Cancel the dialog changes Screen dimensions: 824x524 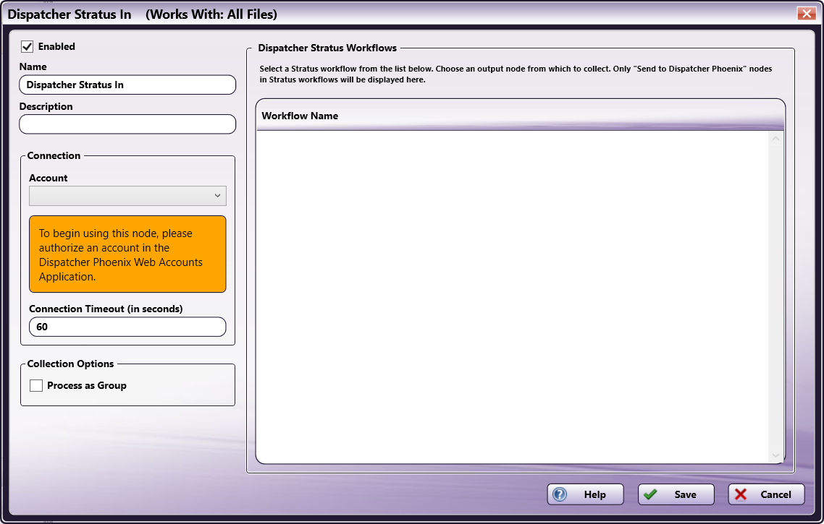click(x=766, y=494)
